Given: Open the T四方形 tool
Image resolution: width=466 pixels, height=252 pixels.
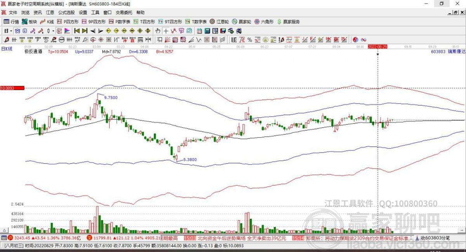Looking at the screenshot, I should pyautogui.click(x=144, y=22).
